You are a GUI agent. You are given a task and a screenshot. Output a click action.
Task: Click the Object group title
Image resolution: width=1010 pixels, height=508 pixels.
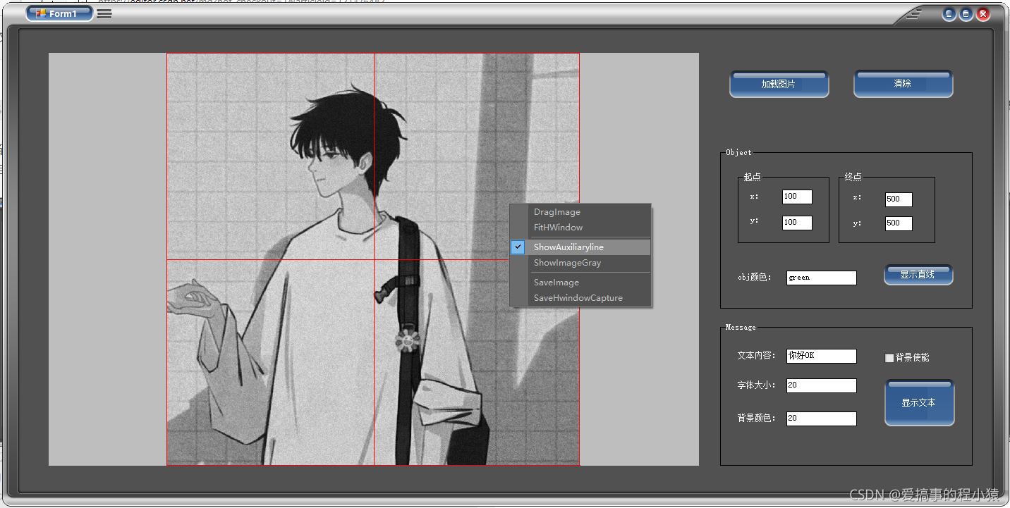738,152
